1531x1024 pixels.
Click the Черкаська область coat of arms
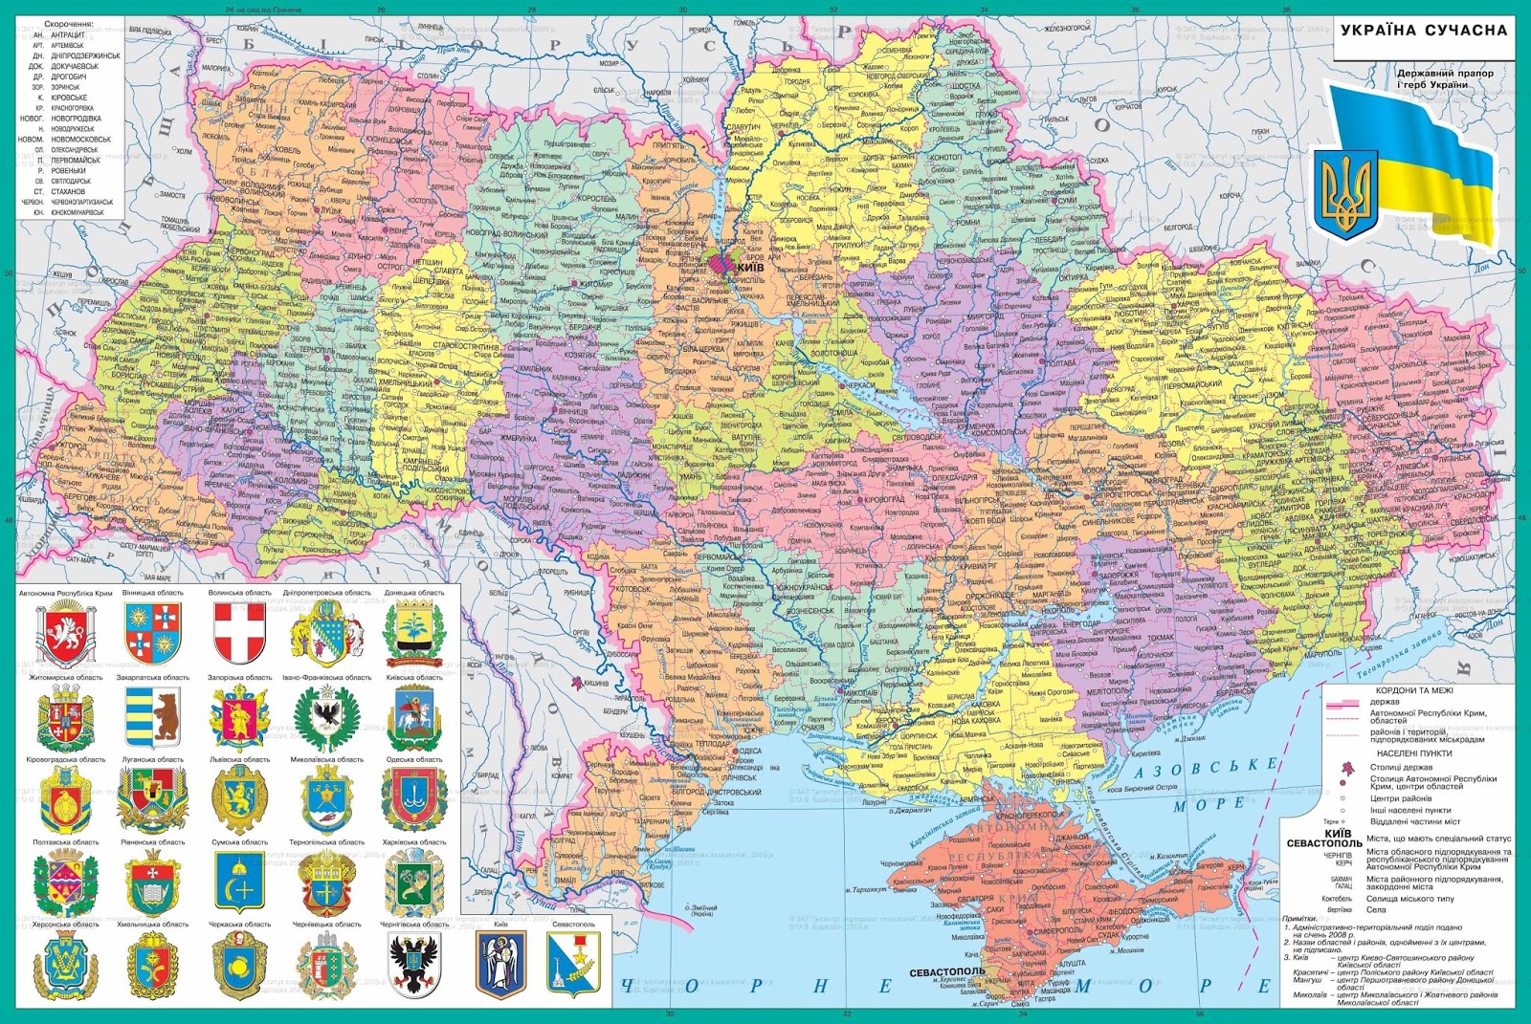coord(239,966)
